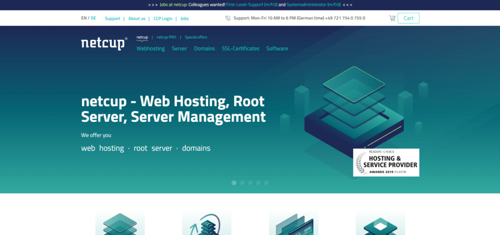Open the Server menu
The width and height of the screenshot is (500, 235).
click(179, 49)
